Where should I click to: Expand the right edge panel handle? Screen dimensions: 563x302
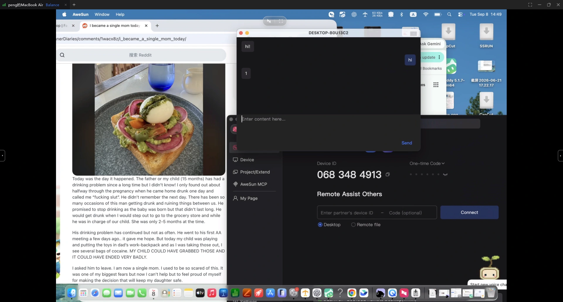click(x=560, y=156)
